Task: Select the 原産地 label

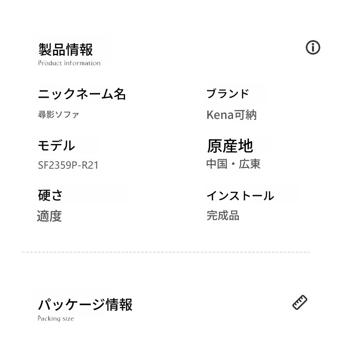Action: tap(230, 146)
